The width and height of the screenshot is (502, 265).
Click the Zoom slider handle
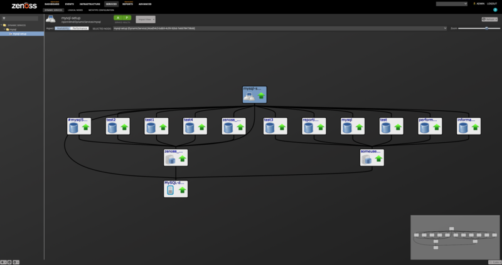[x=487, y=28]
